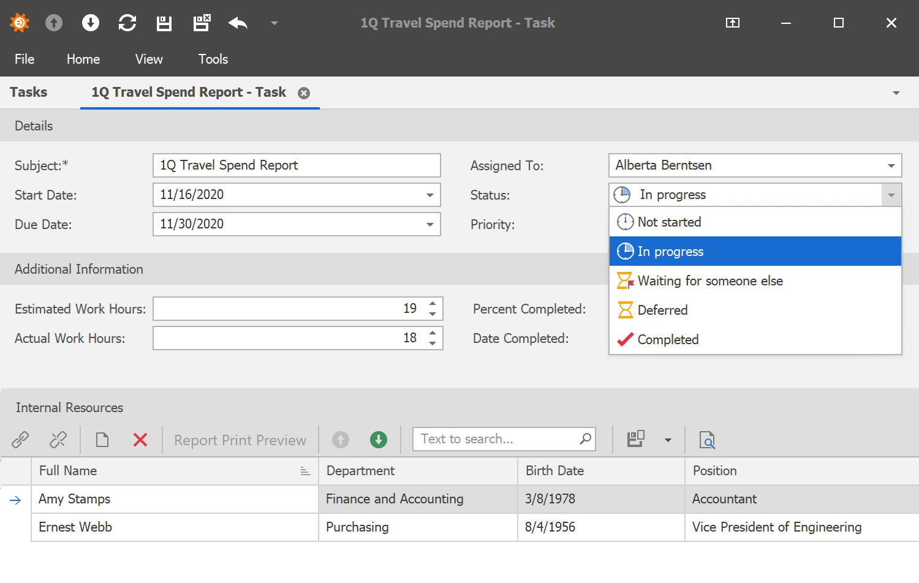Switch to the Tasks tab
This screenshot has width=919, height=583.
(28, 92)
